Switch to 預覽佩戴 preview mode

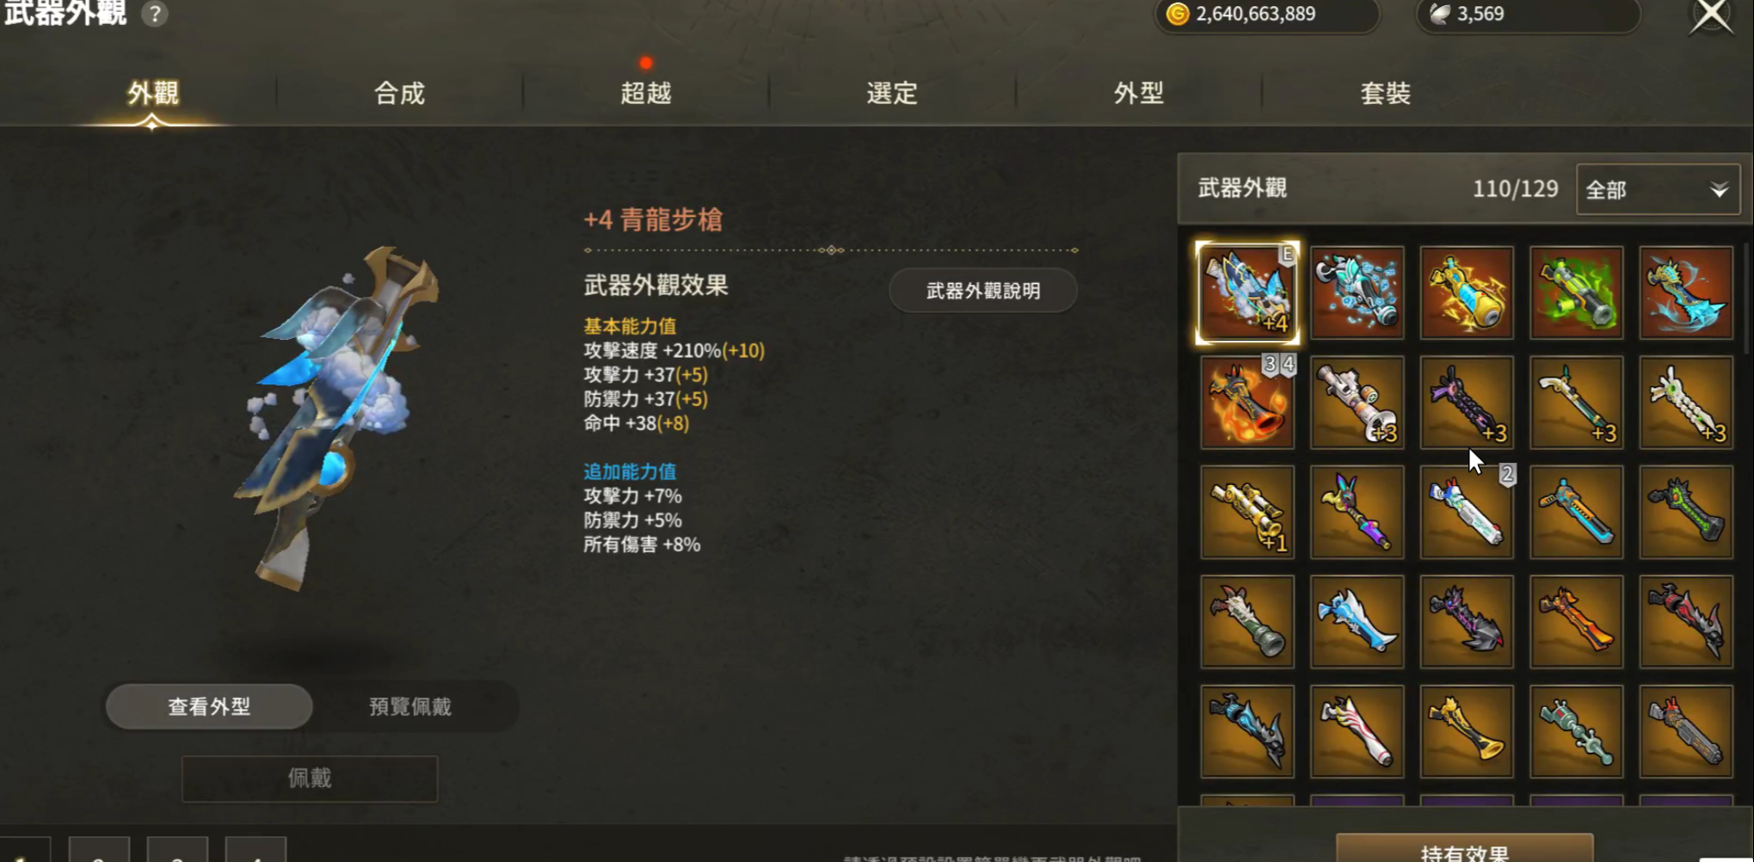point(410,706)
